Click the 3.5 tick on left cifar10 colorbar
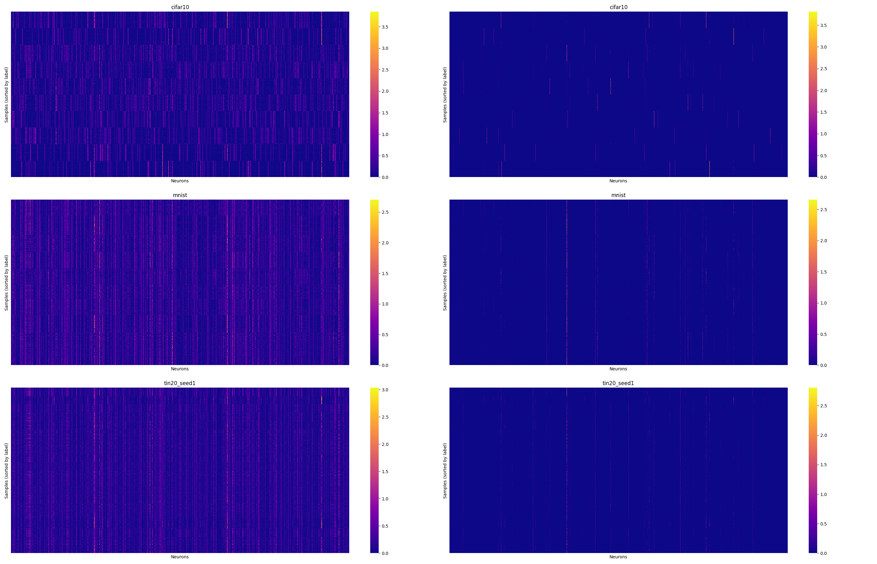Screen dimensions: 877x564 (385, 27)
